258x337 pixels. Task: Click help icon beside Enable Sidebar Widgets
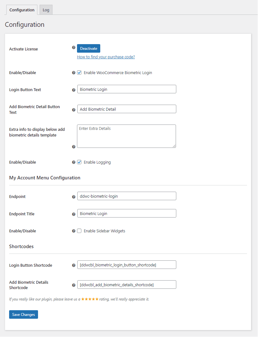click(x=74, y=231)
